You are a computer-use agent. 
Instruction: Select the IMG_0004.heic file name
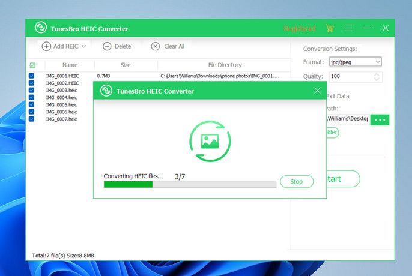(61, 97)
